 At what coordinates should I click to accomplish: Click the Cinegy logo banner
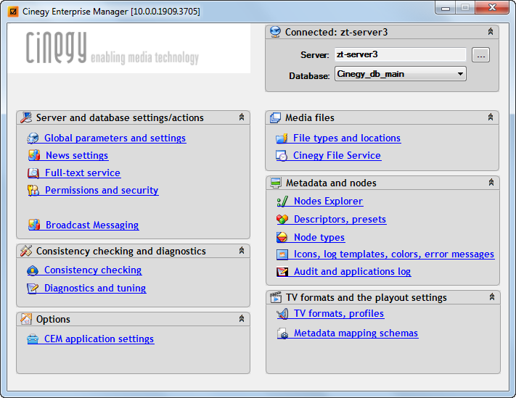(129, 49)
